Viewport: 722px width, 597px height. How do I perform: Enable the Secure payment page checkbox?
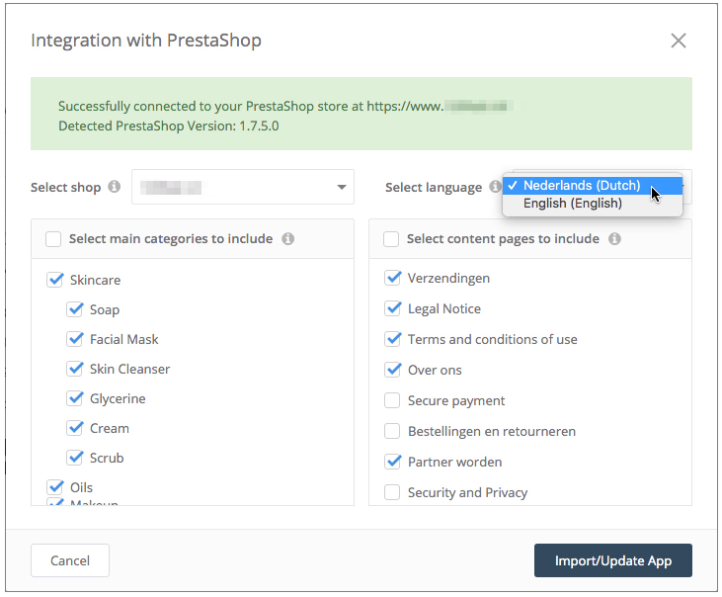(x=392, y=400)
